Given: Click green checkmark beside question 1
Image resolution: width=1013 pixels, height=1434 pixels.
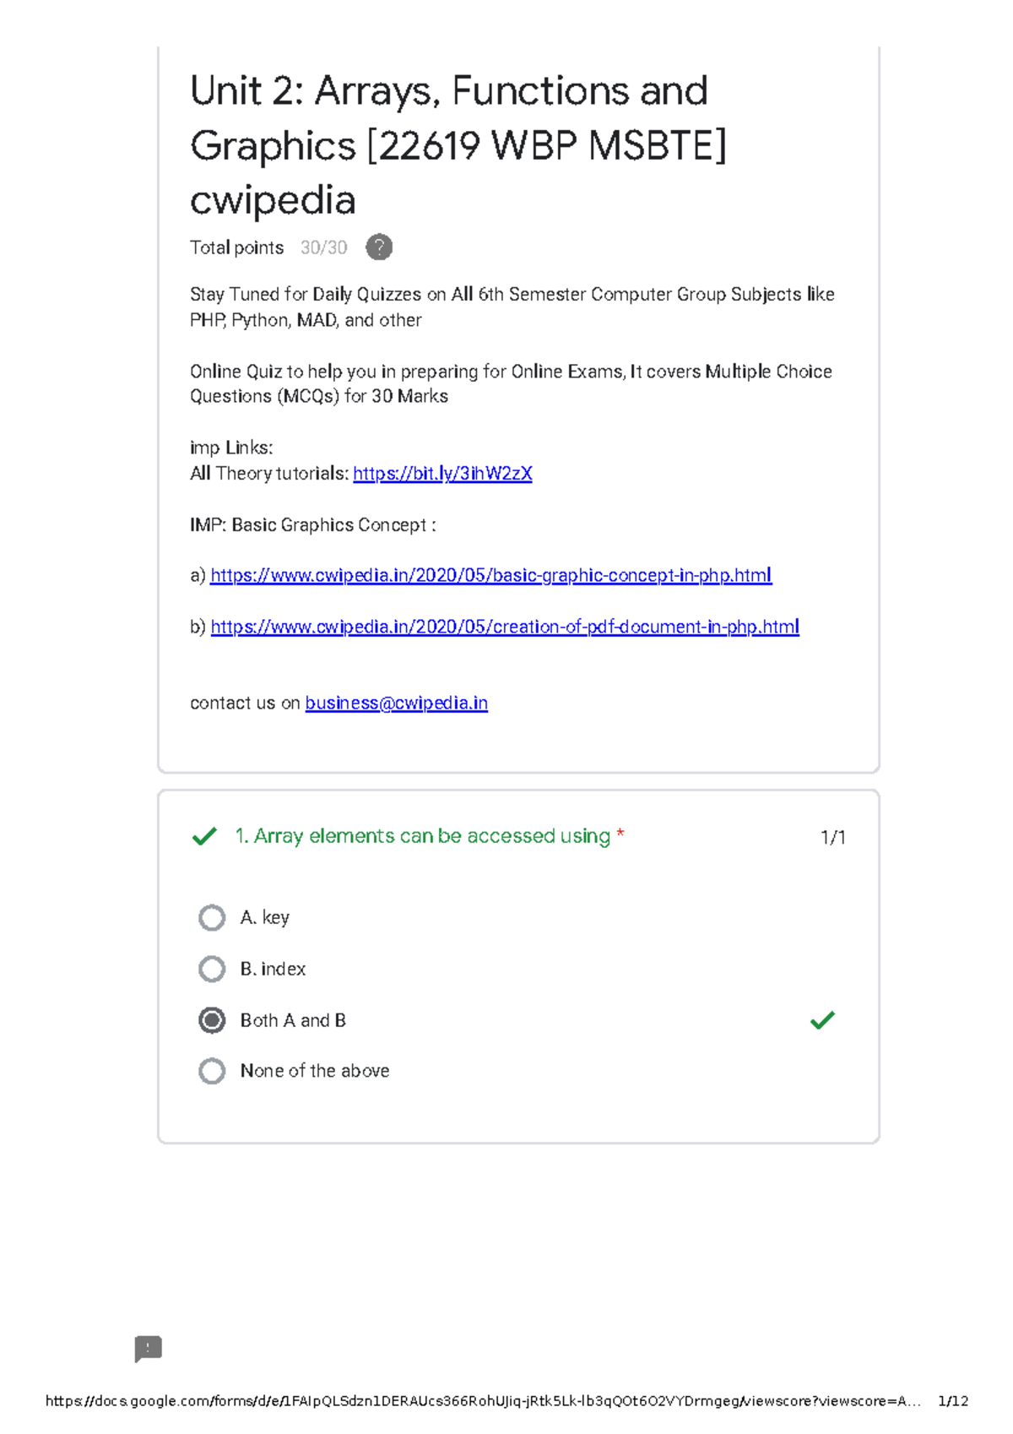Looking at the screenshot, I should click(204, 837).
